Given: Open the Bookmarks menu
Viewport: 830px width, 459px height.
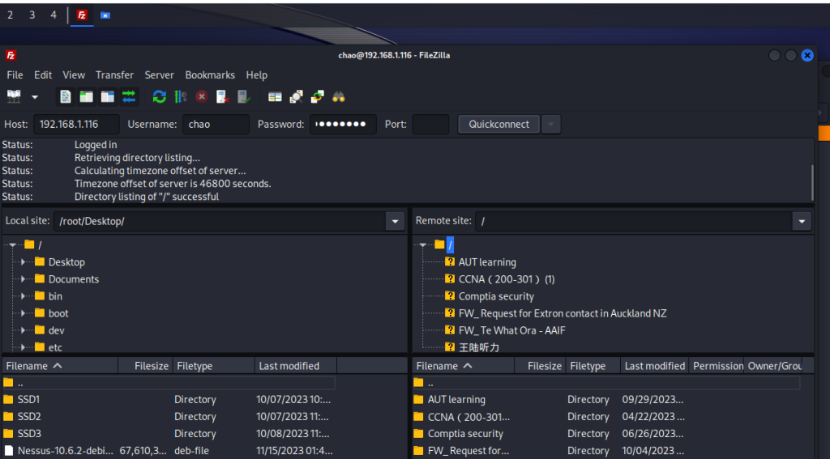Looking at the screenshot, I should (210, 75).
